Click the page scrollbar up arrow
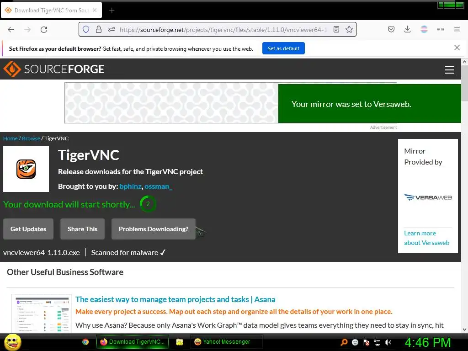468x351 pixels. (x=464, y=62)
